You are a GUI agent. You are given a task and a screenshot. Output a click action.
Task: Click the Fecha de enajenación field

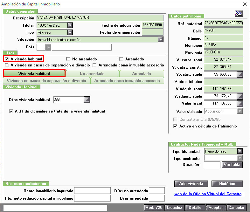tap(153, 32)
